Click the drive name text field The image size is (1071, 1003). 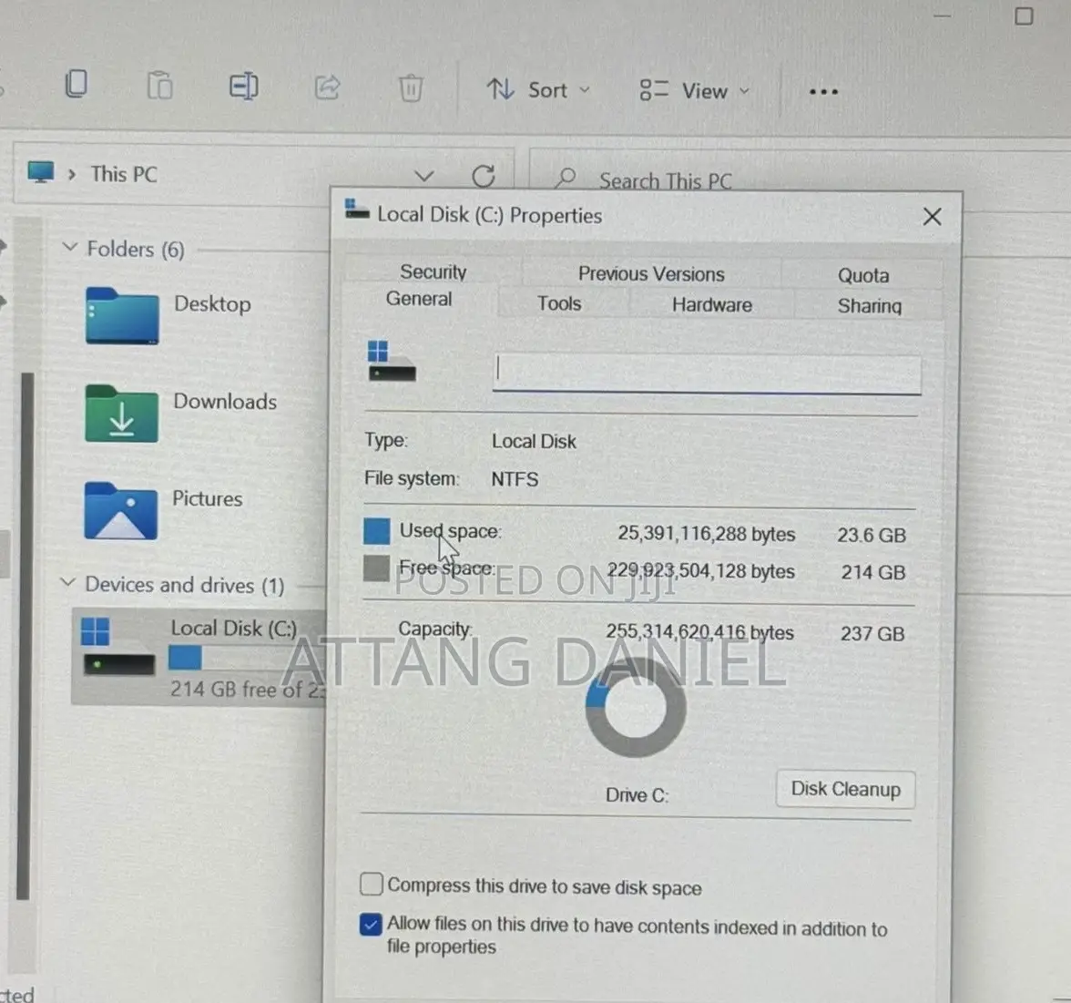tap(707, 374)
